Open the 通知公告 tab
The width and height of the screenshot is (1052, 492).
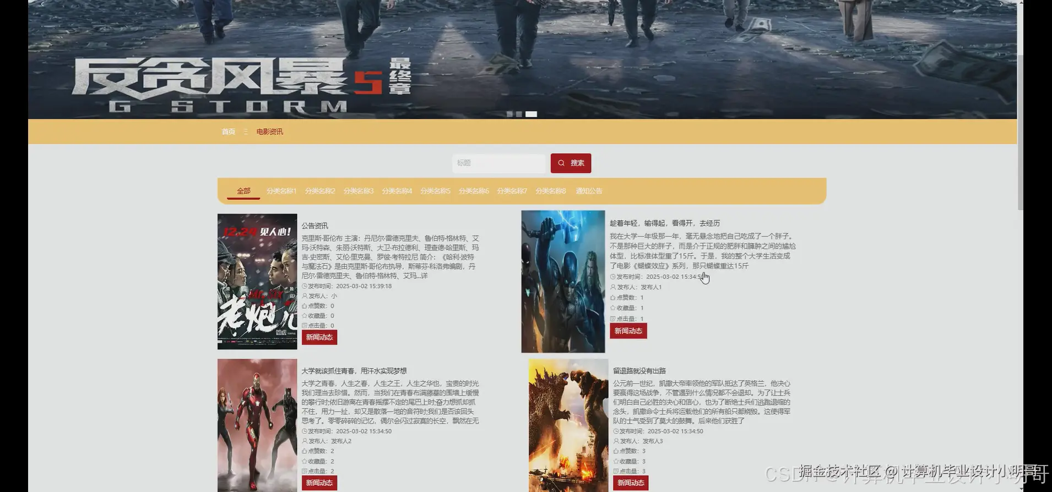(589, 191)
